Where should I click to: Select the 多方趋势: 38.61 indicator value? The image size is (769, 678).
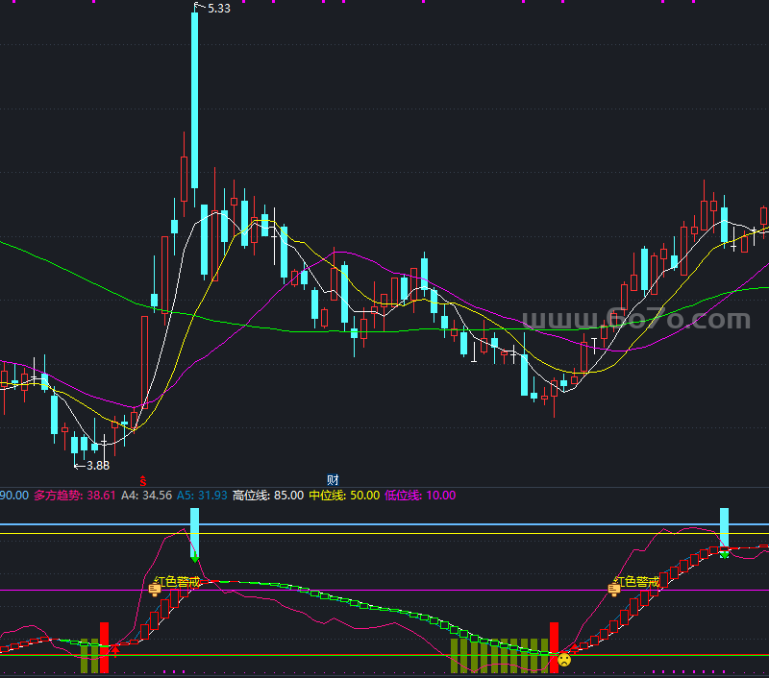pos(75,496)
